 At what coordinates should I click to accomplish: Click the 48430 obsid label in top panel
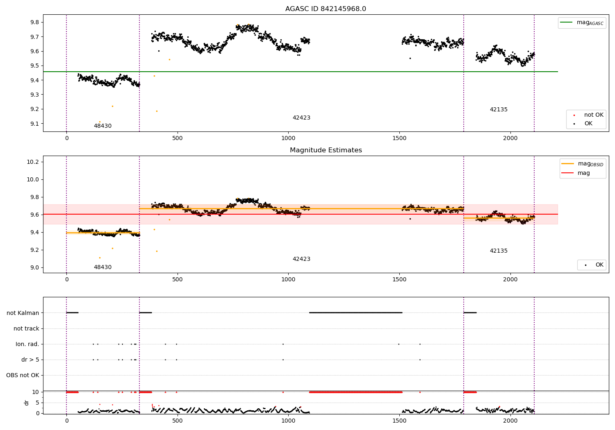tap(102, 126)
